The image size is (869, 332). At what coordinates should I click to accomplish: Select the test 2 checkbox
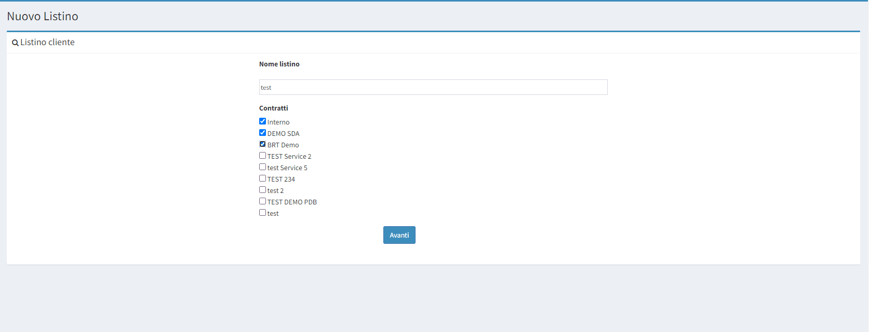[262, 190]
